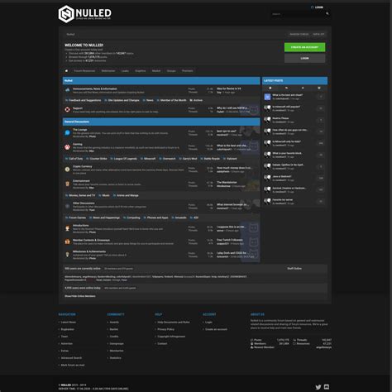
Task: Click the Other Discussions forum icon
Action: 68,206
